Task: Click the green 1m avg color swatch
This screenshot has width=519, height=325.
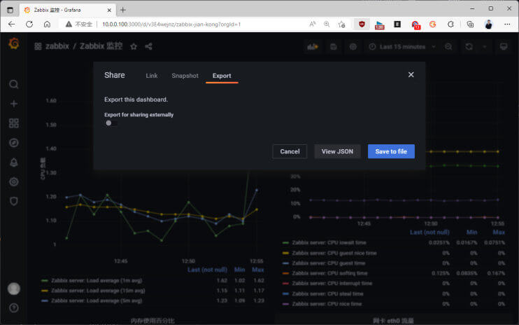Action: (45, 281)
